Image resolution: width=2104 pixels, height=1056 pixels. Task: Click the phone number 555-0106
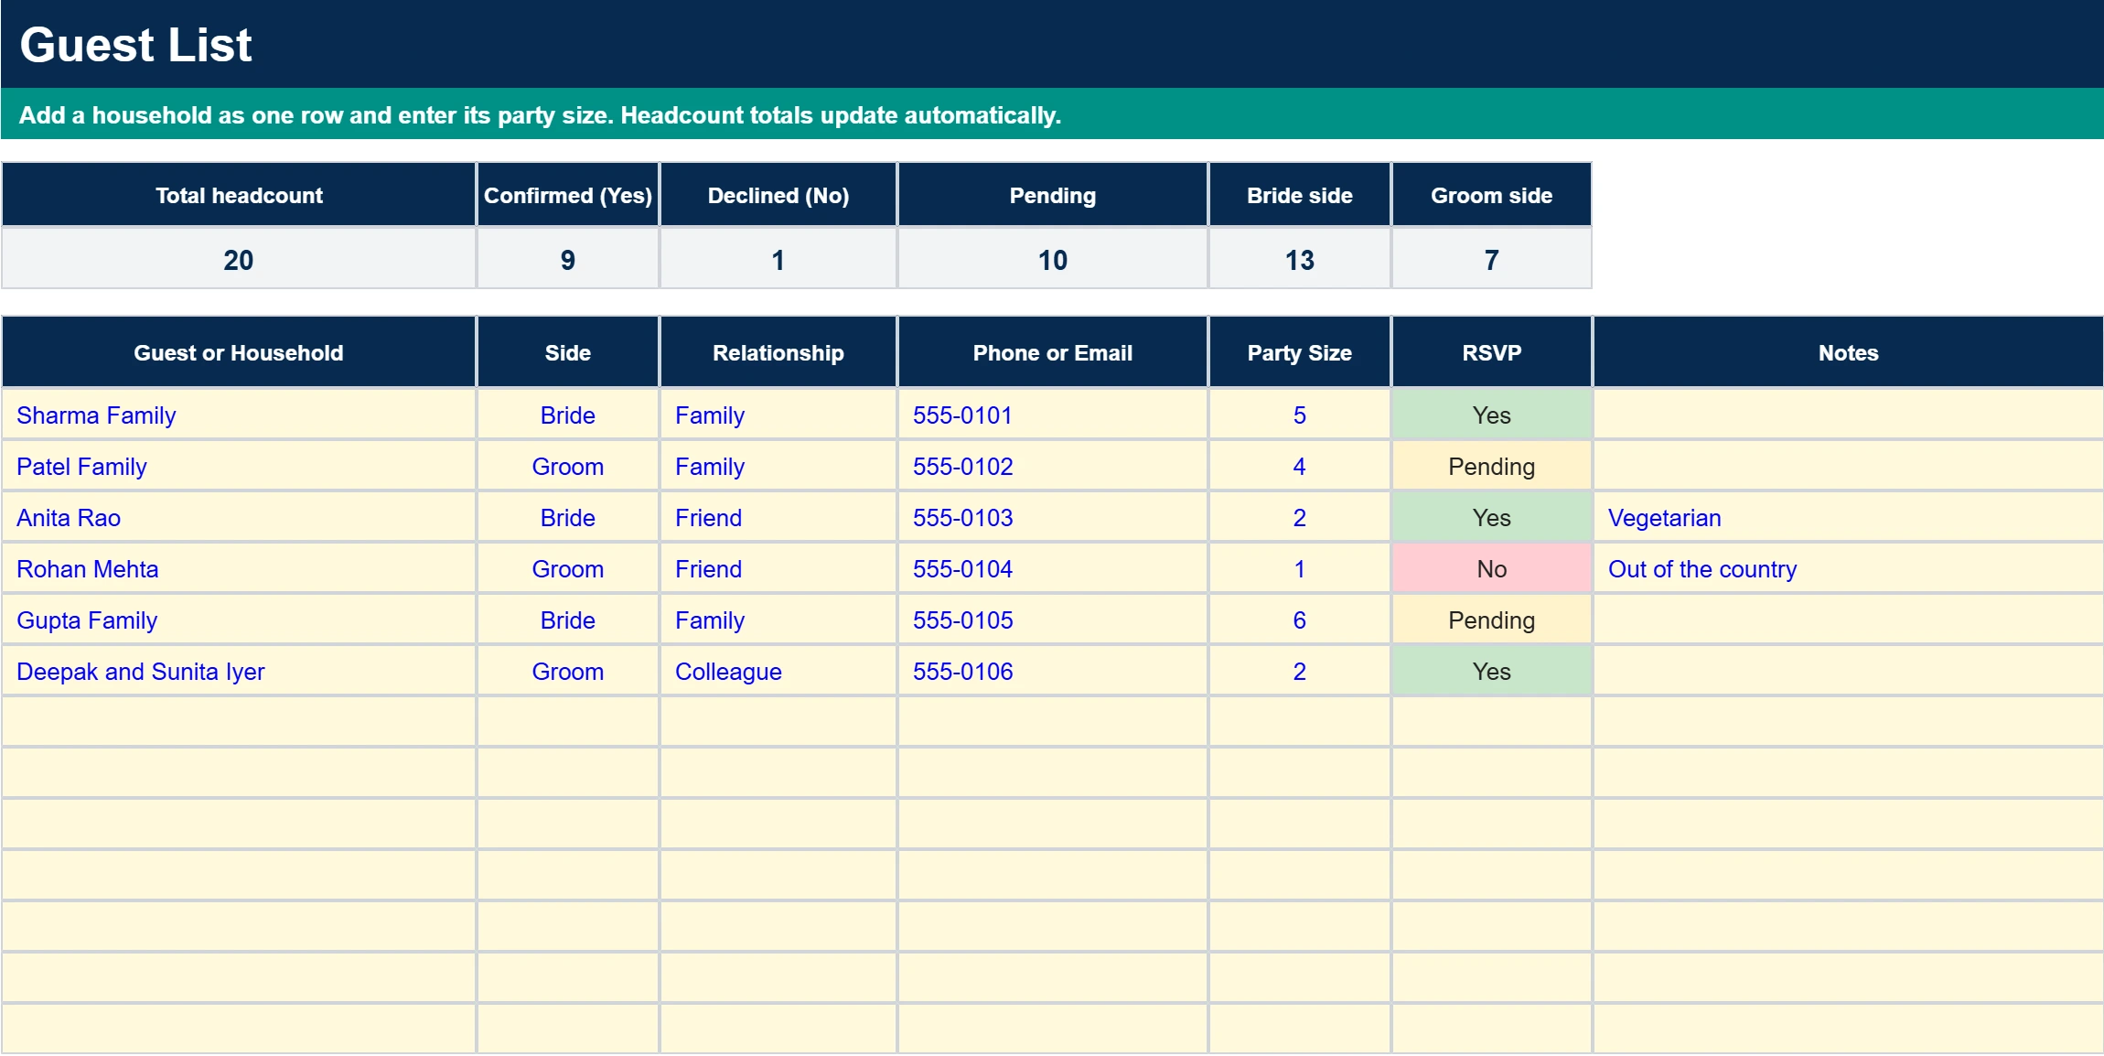pyautogui.click(x=1053, y=671)
